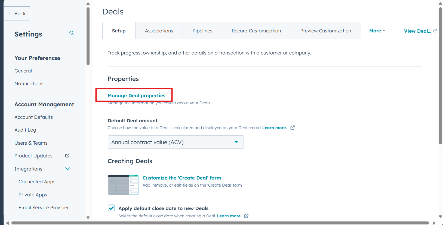Viewport: 443px width, 225px height.
Task: Click Customize the 'Create Deal' form link
Action: coord(182,178)
